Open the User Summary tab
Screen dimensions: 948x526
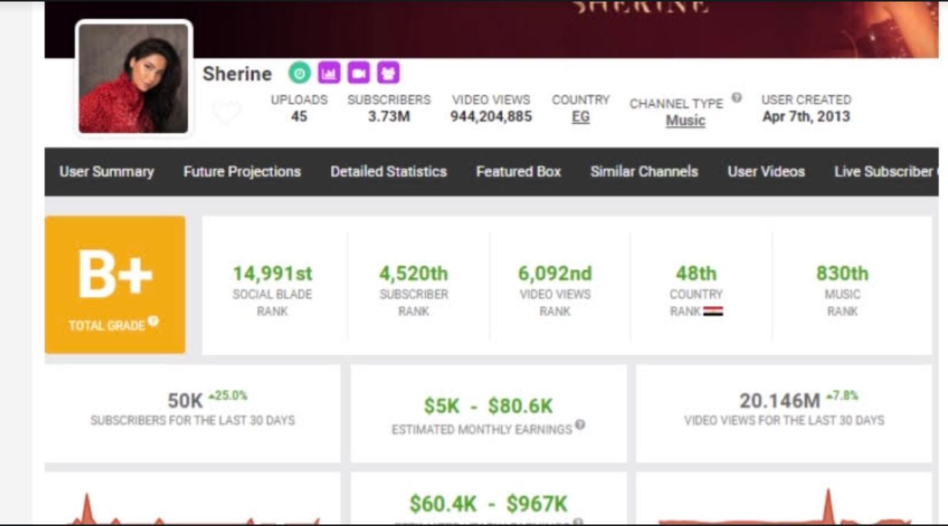(x=106, y=171)
